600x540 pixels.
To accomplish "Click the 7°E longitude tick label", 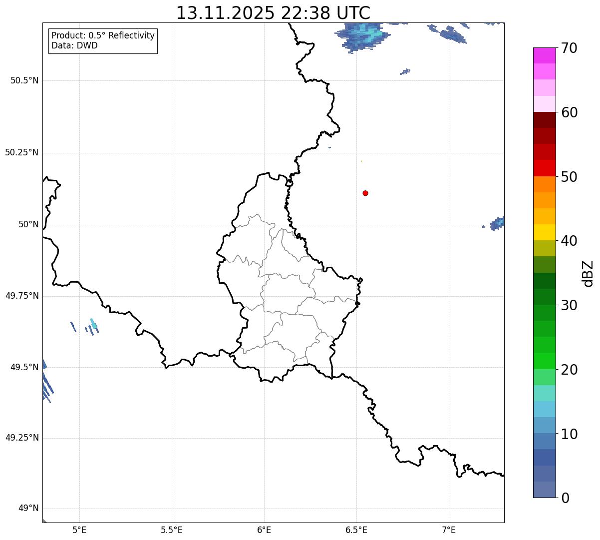I will pyautogui.click(x=449, y=530).
